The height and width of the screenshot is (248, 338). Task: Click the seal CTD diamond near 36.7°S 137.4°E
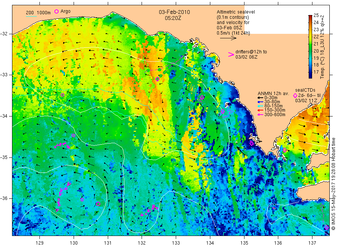327,227
